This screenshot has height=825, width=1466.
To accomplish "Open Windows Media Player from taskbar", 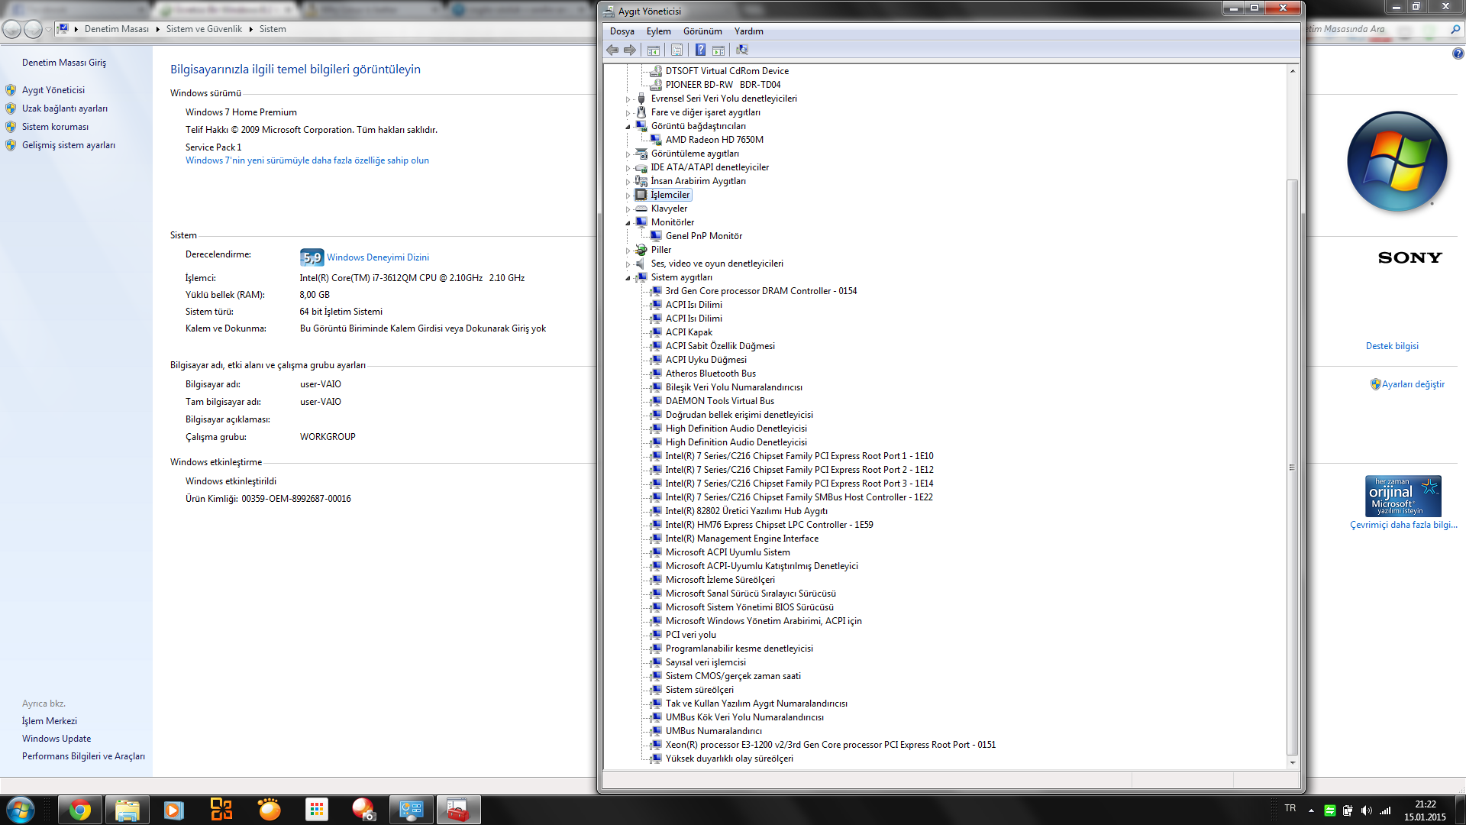I will tap(174, 810).
